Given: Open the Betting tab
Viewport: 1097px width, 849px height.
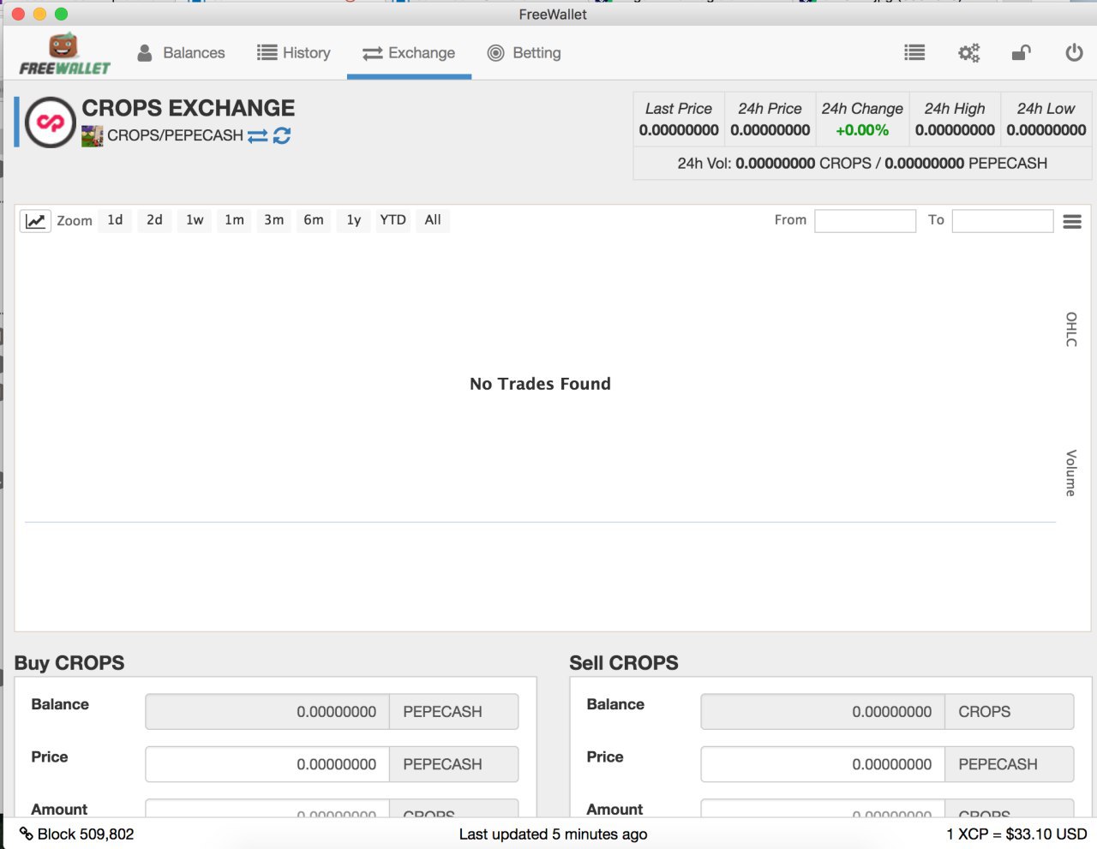Looking at the screenshot, I should 524,53.
